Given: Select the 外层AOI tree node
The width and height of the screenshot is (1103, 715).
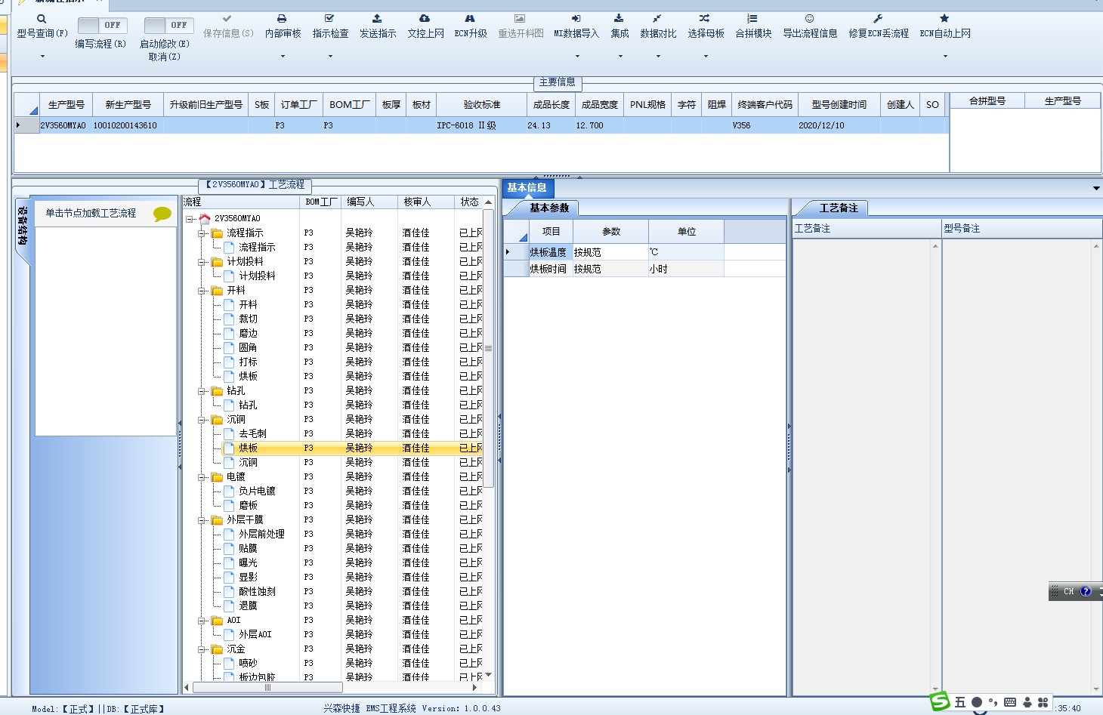Looking at the screenshot, I should click(255, 635).
